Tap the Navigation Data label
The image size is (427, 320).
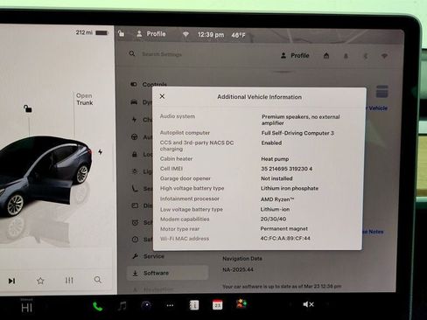point(242,259)
